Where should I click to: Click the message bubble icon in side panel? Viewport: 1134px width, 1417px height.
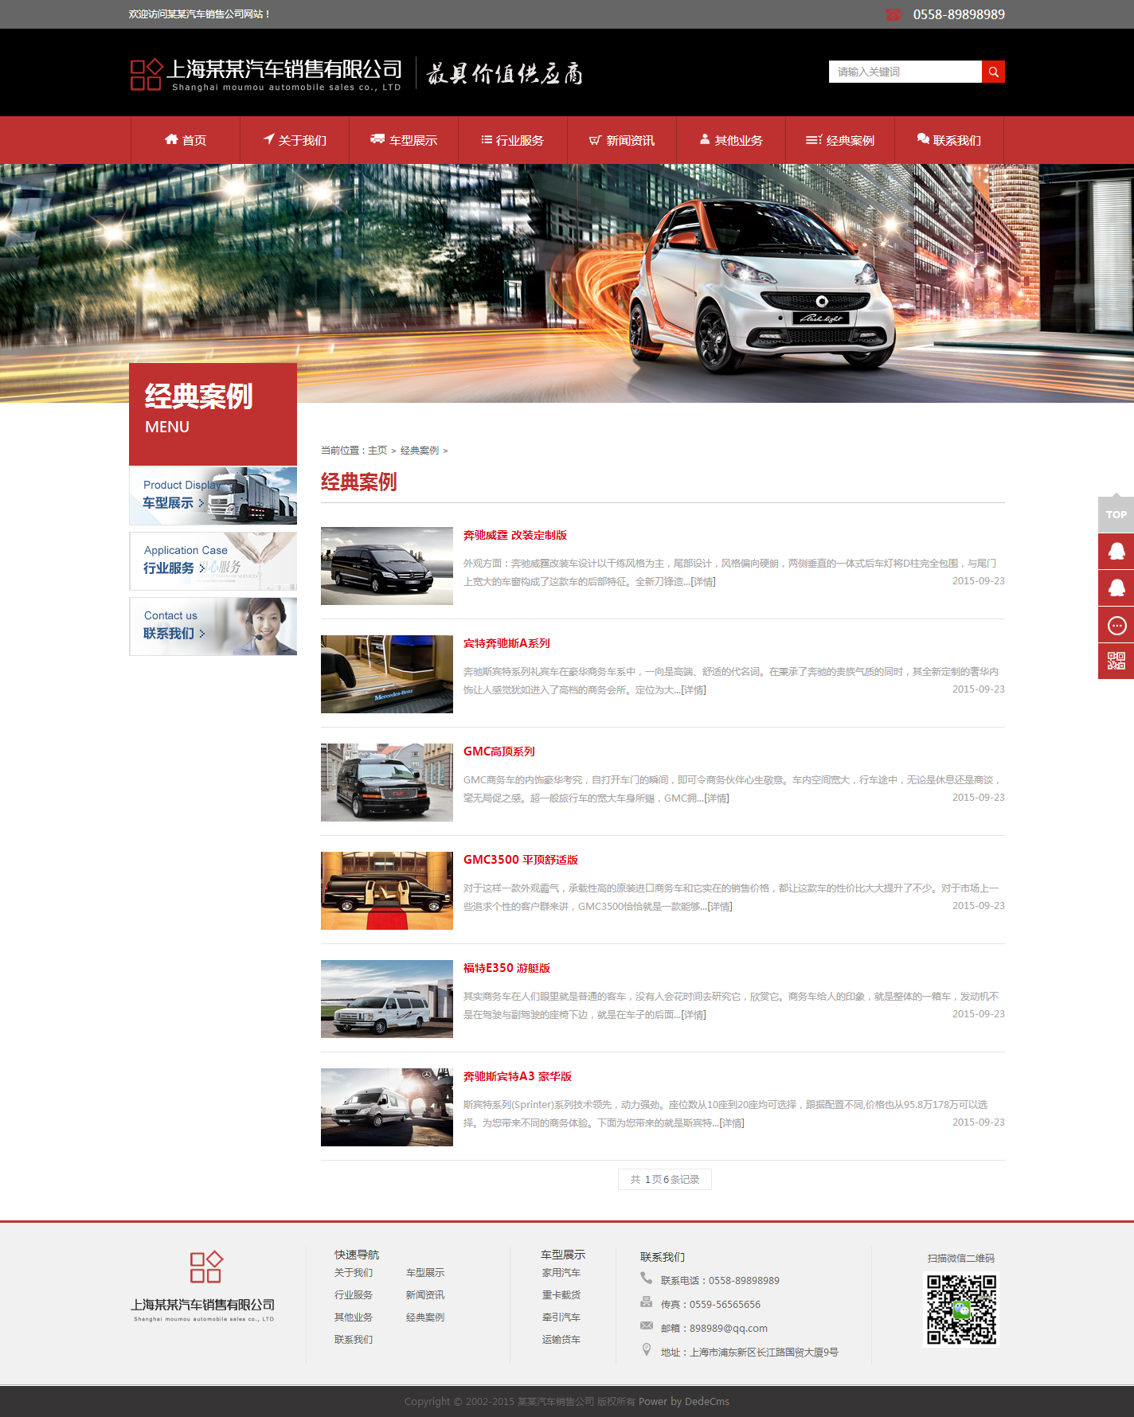click(1116, 625)
